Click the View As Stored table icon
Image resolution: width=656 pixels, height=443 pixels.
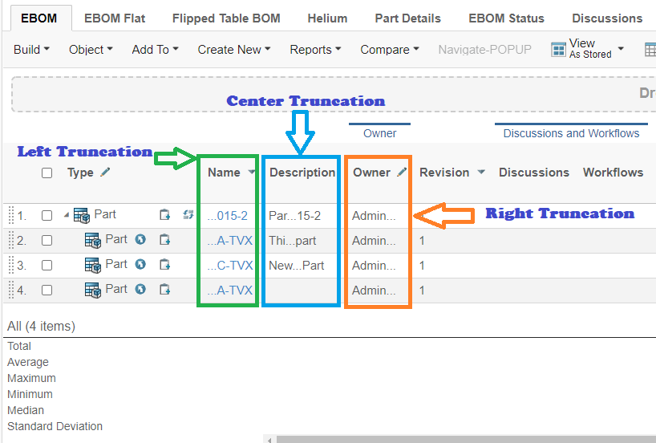[558, 50]
